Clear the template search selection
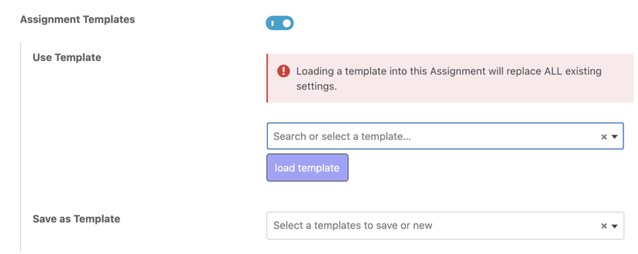The height and width of the screenshot is (254, 638). [x=604, y=137]
